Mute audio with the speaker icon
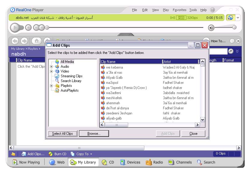 coord(211,28)
